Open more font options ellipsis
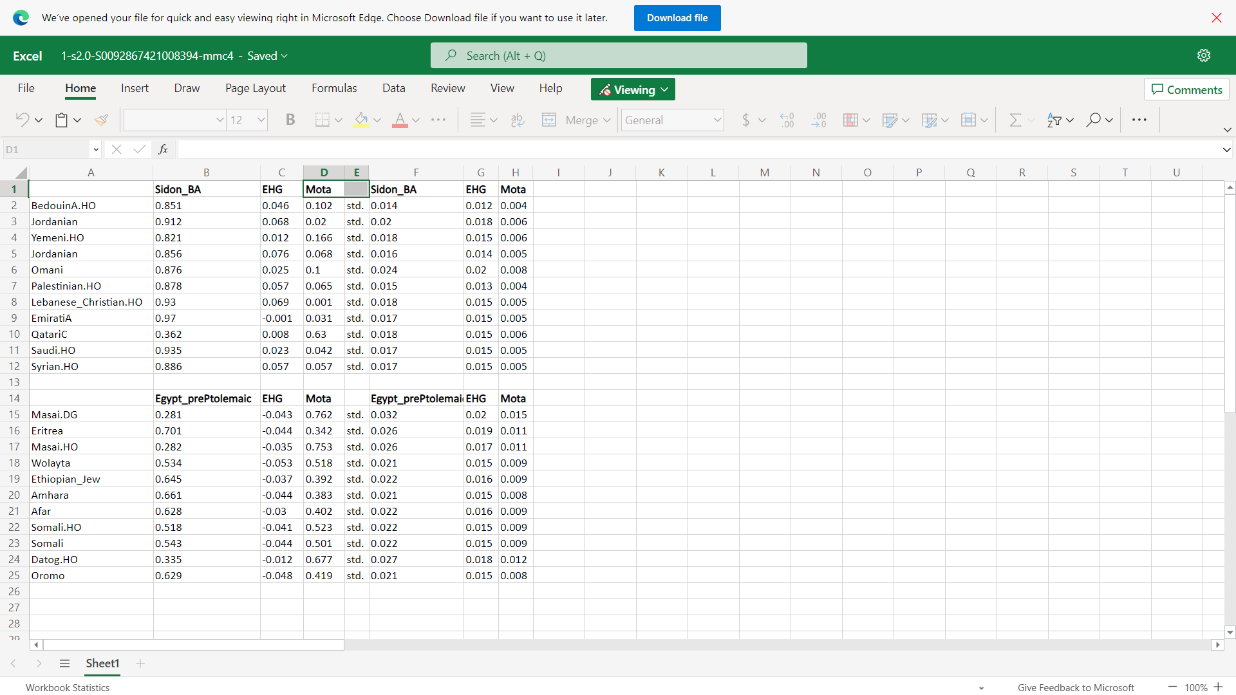This screenshot has height=695, width=1236. point(438,120)
